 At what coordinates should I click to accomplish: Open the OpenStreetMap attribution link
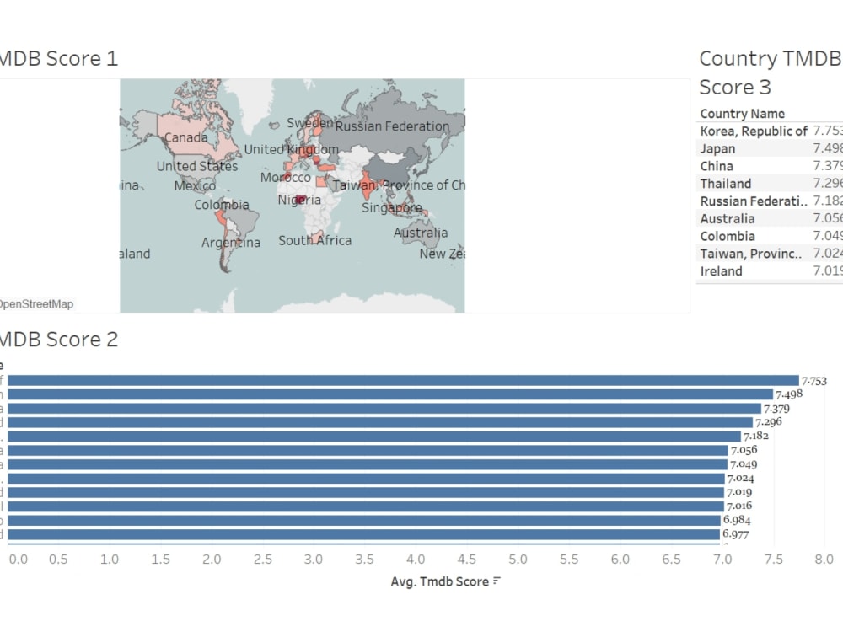point(38,303)
